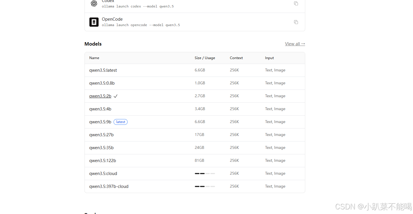Click the 17GB size value
This screenshot has height=214, width=413.
coord(199,135)
